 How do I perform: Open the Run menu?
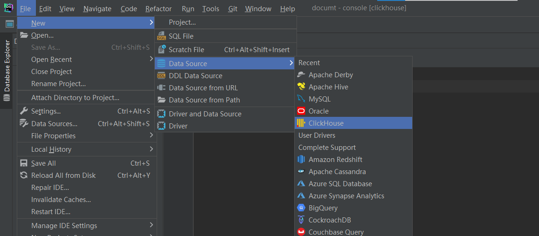click(x=188, y=8)
